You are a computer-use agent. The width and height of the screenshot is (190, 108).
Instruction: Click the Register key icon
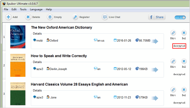click(75, 17)
